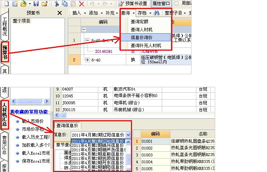Select row 01001 低碳钢热轧圆盘条
The width and height of the screenshot is (267, 172).
tap(174, 141)
